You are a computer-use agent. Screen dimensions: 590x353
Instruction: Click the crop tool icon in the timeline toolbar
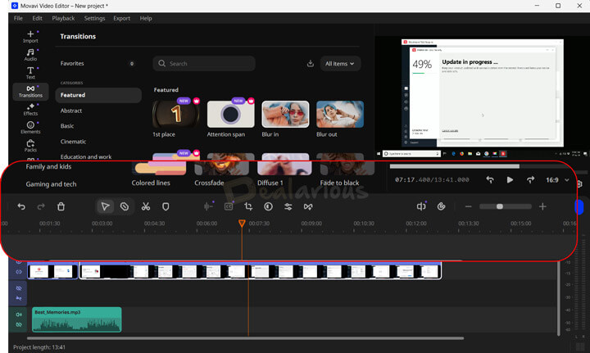(x=248, y=207)
